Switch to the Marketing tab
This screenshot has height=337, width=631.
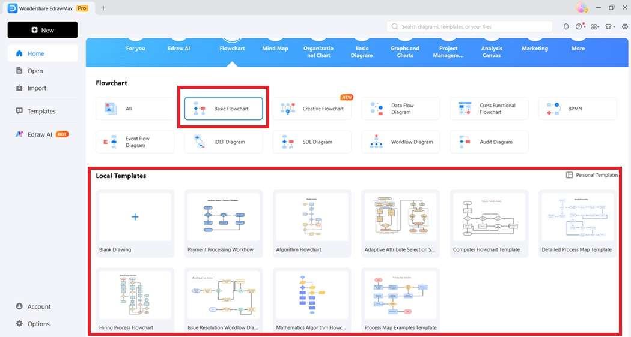click(x=535, y=48)
